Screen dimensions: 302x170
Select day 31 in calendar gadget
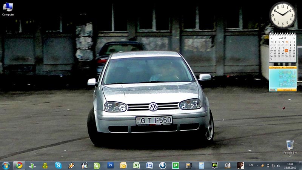(271, 59)
